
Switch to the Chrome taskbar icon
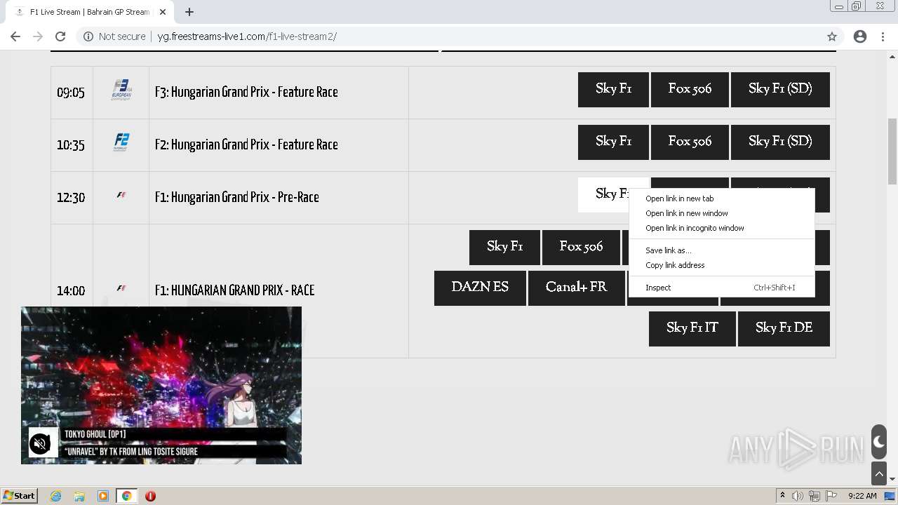coord(127,496)
